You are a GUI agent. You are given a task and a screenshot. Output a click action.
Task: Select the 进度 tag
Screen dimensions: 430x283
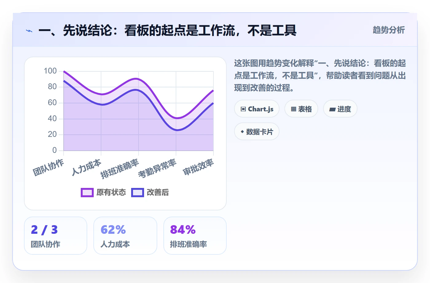click(340, 109)
